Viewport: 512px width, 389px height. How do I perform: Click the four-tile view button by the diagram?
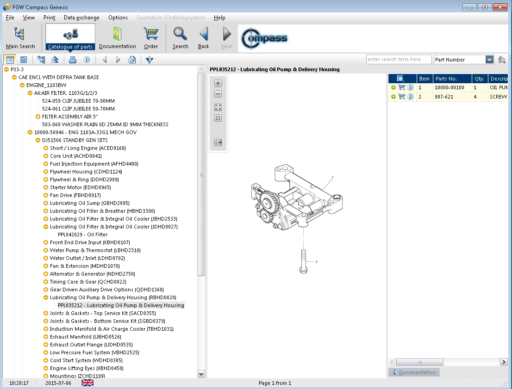point(218,107)
